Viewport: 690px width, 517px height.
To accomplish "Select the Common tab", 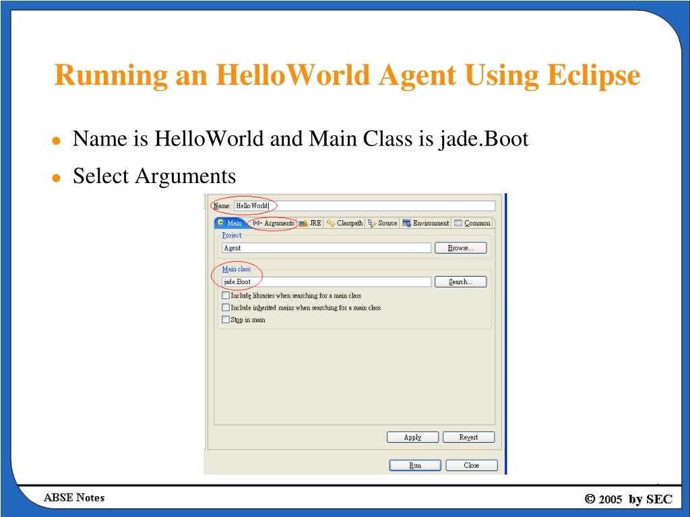I will (472, 223).
